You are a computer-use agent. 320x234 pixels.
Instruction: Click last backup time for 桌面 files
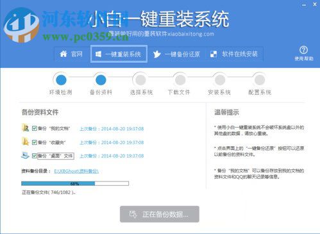(x=112, y=156)
